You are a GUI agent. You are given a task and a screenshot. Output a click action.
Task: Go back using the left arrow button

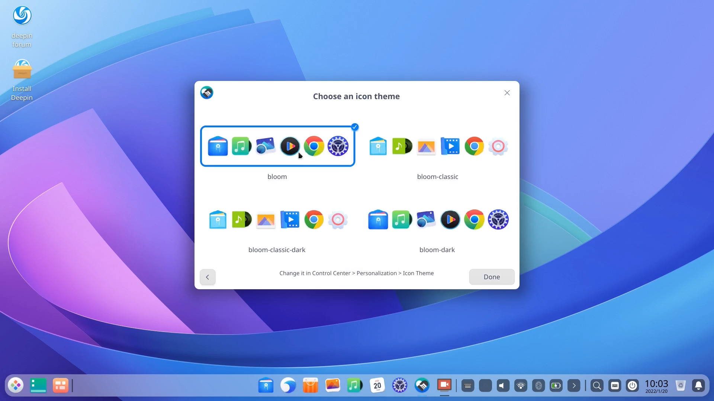(207, 277)
